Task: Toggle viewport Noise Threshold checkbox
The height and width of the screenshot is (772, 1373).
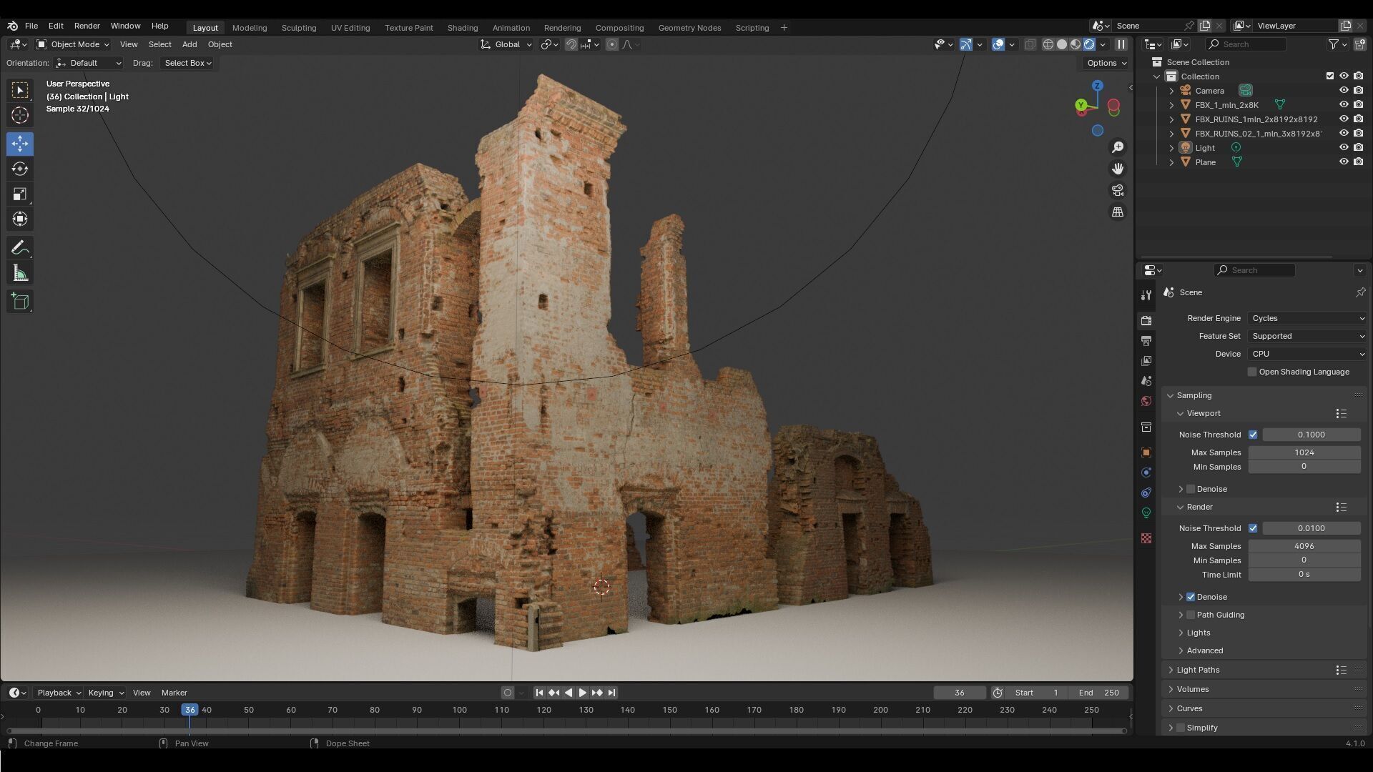Action: [x=1253, y=435]
